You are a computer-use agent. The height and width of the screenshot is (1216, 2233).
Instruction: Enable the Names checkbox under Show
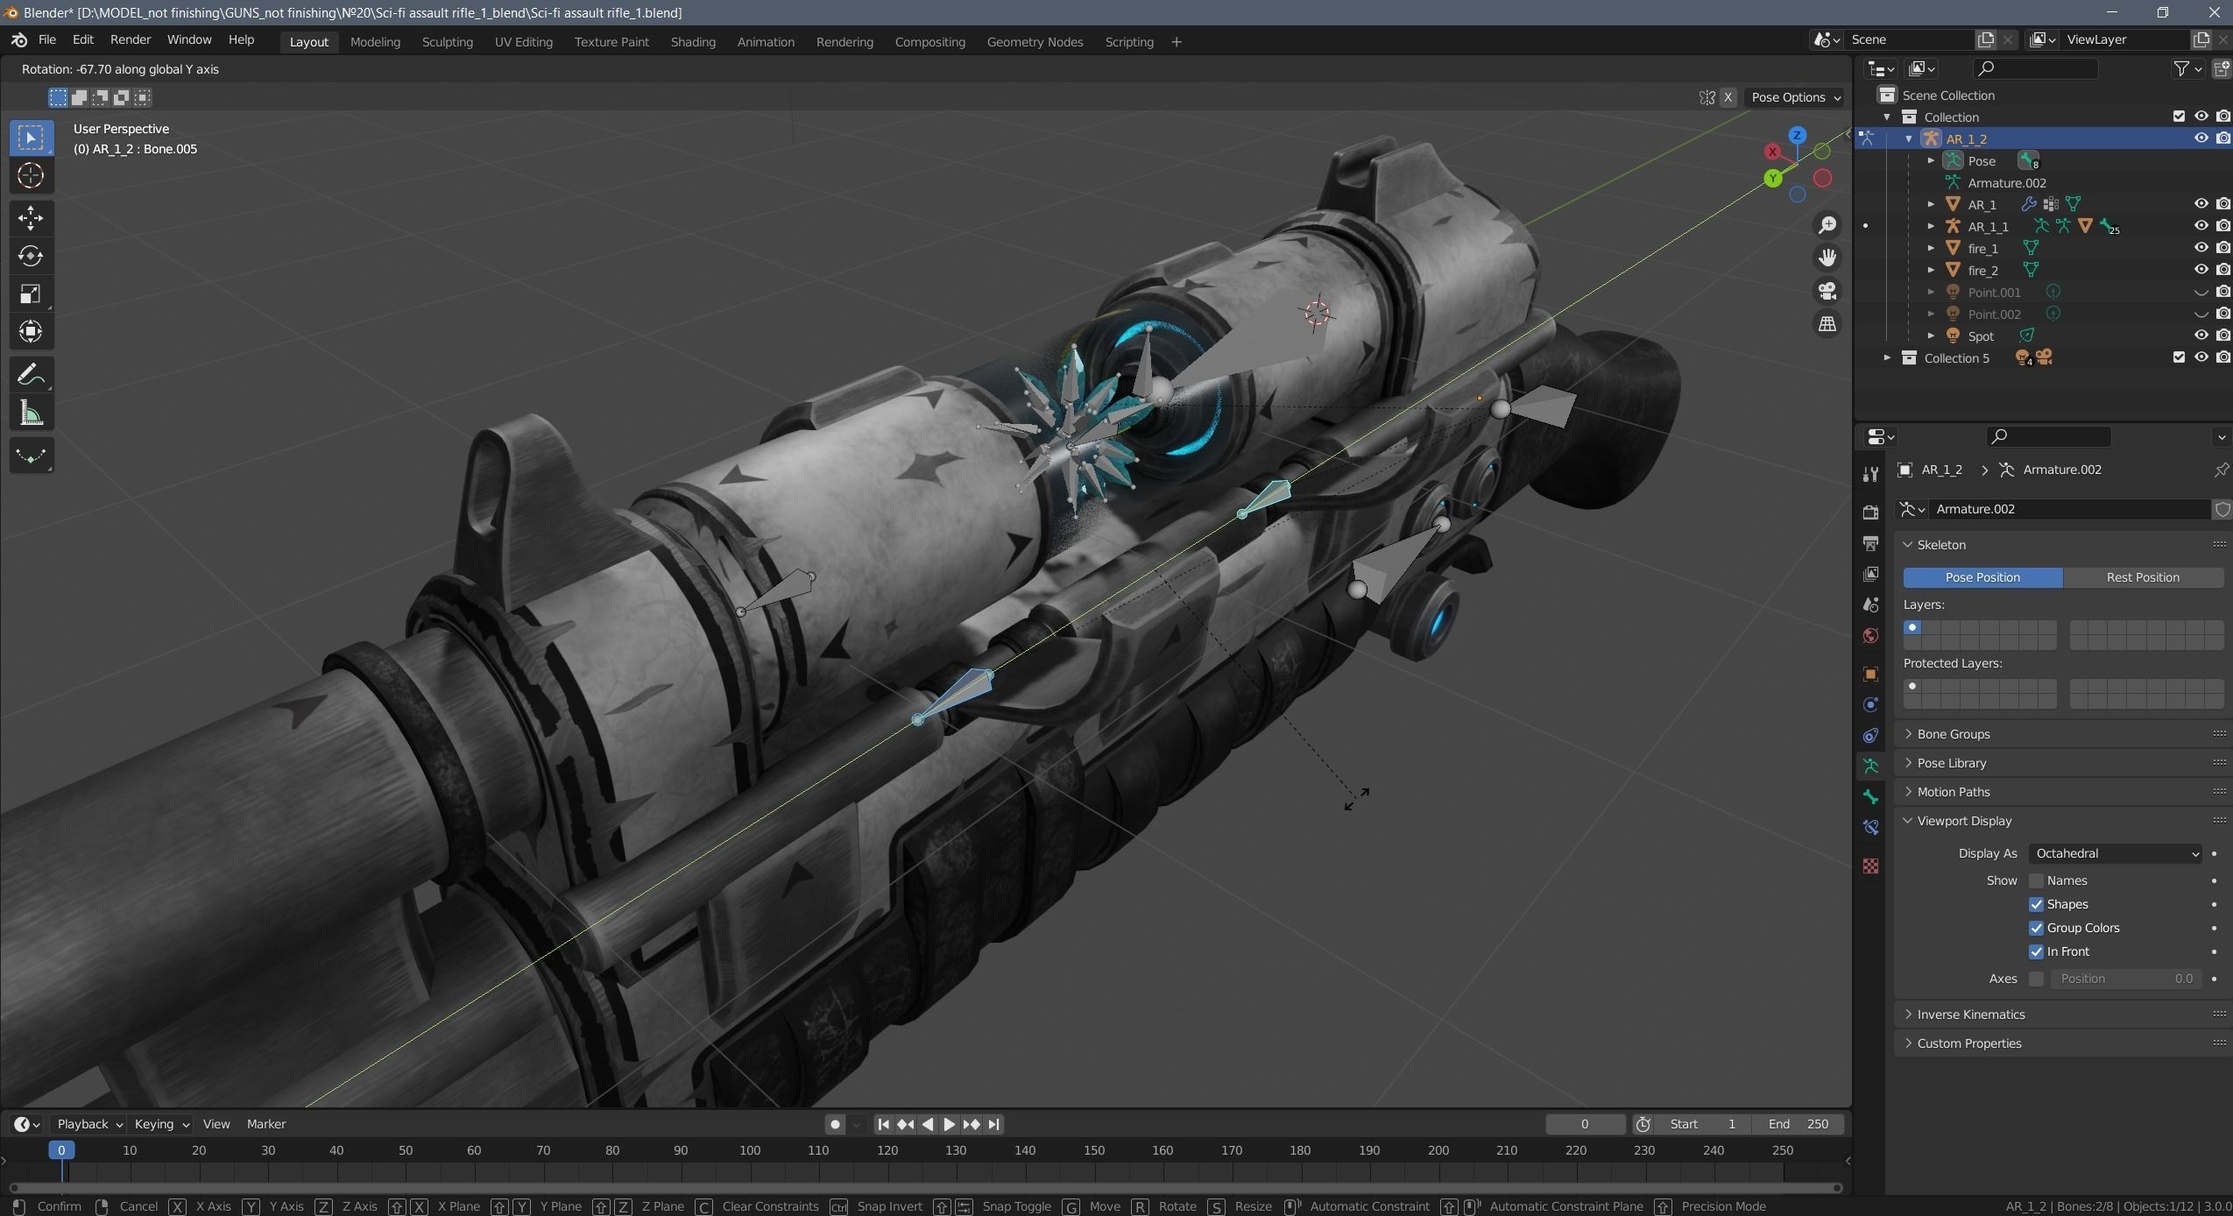[2037, 880]
